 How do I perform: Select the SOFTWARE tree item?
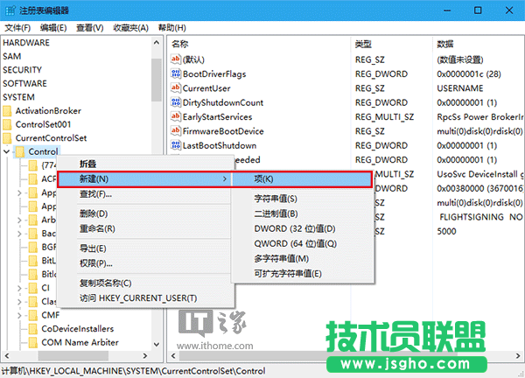[24, 83]
